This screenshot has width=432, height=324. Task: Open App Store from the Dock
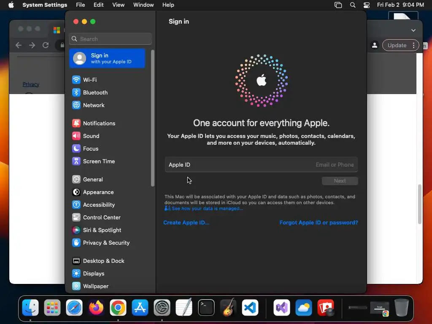pyautogui.click(x=140, y=308)
